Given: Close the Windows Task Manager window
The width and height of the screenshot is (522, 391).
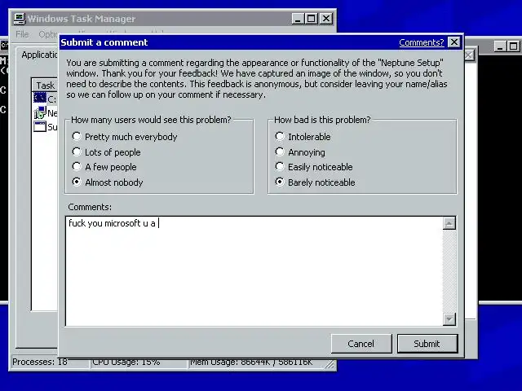Looking at the screenshot, I should tap(326, 19).
